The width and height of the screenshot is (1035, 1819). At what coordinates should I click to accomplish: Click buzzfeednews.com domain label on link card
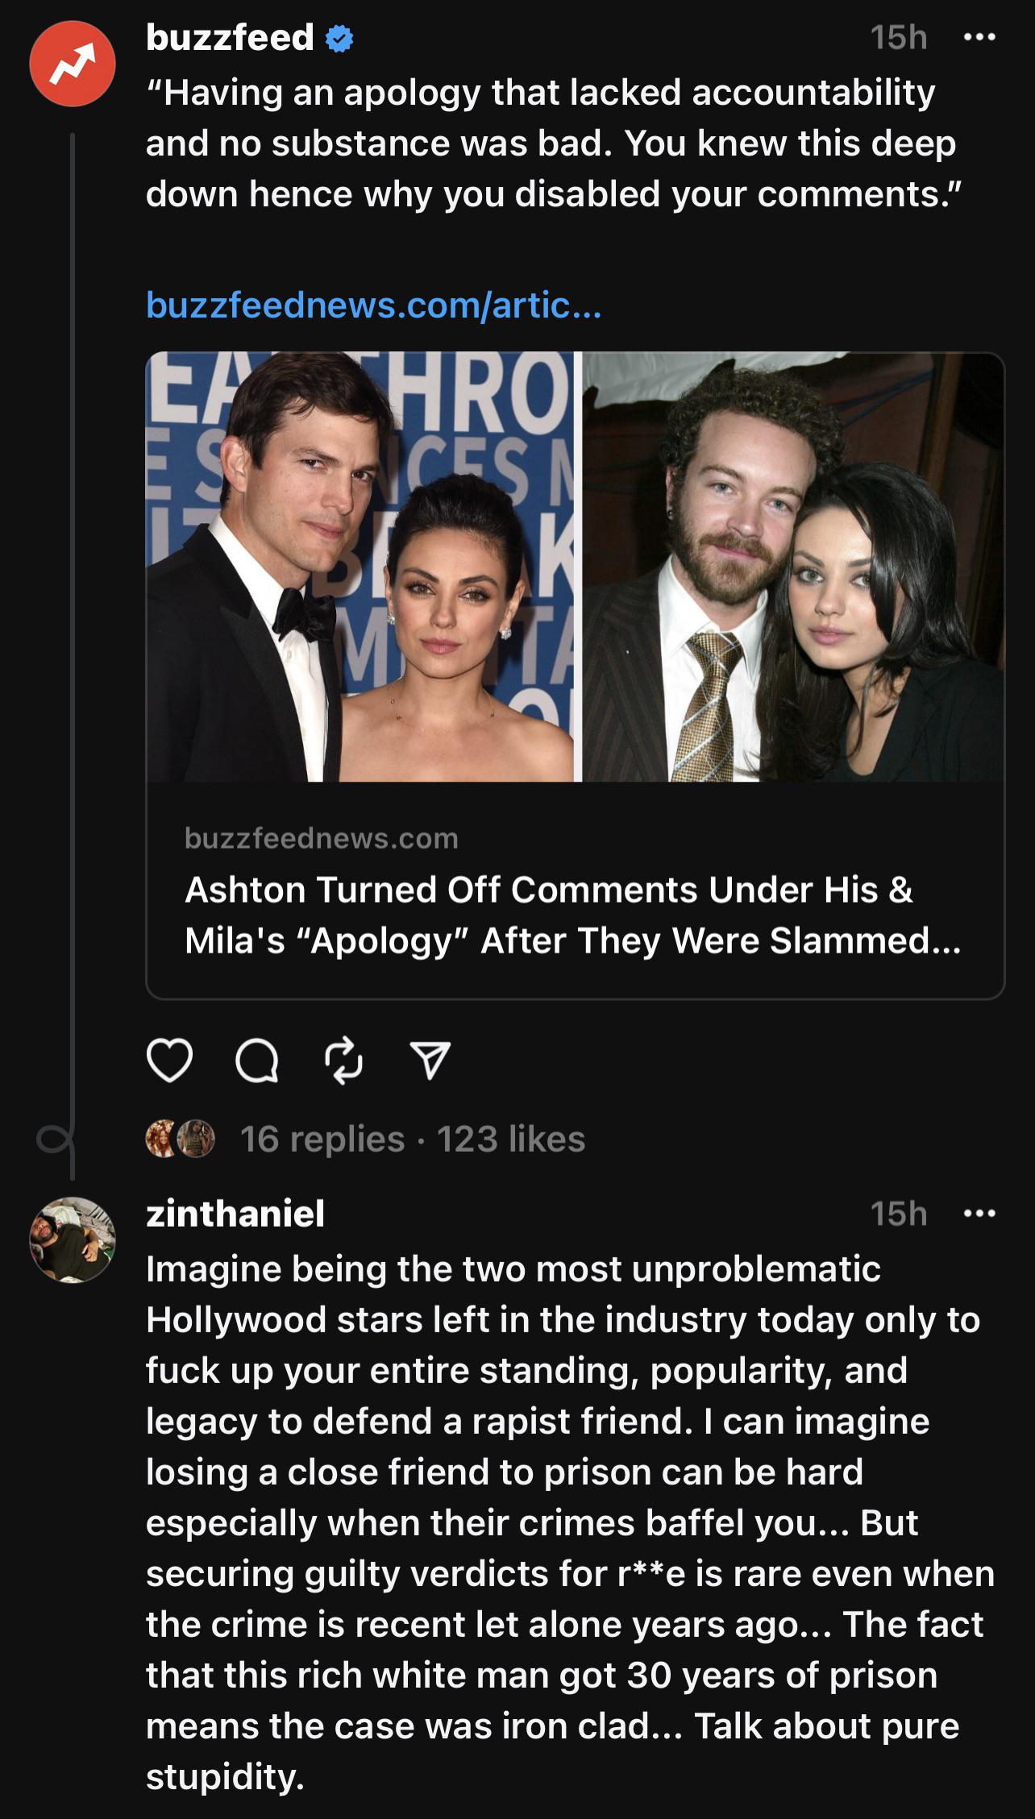tap(321, 838)
